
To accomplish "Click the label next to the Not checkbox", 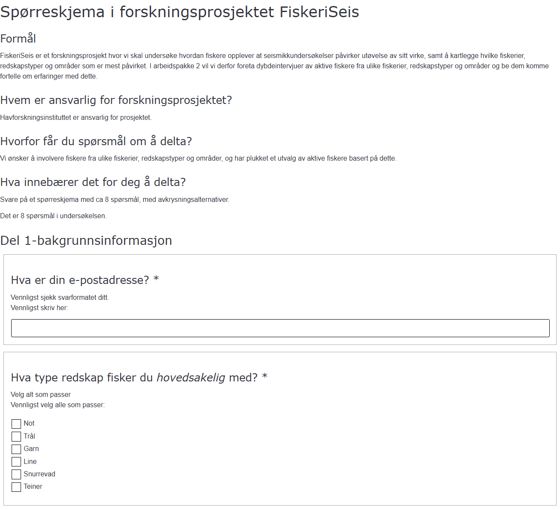I will point(28,424).
